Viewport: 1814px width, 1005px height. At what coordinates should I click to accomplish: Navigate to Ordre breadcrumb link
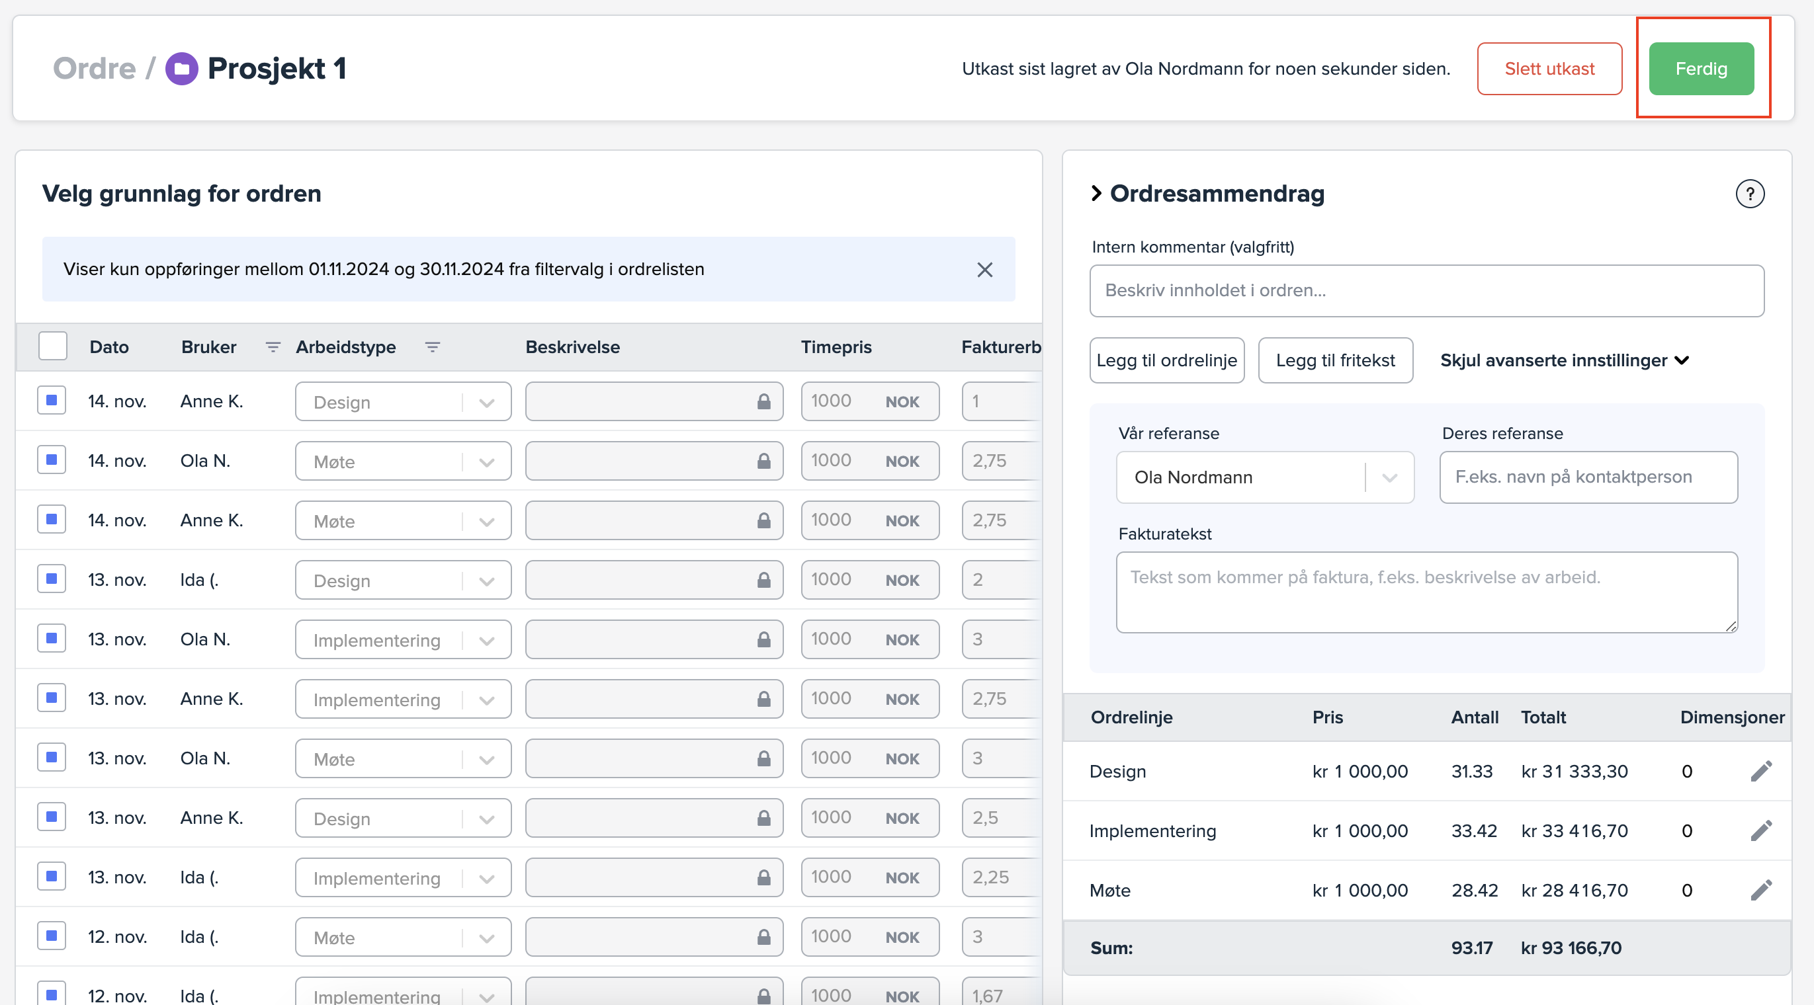[x=95, y=69]
